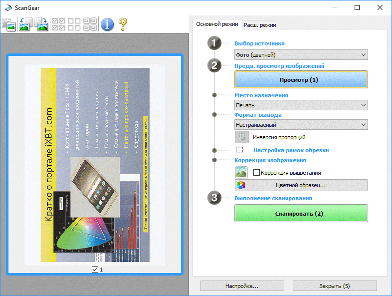The width and height of the screenshot is (392, 296).
Task: Switch thumbnail view using first toolbar icon
Action: [x=9, y=24]
